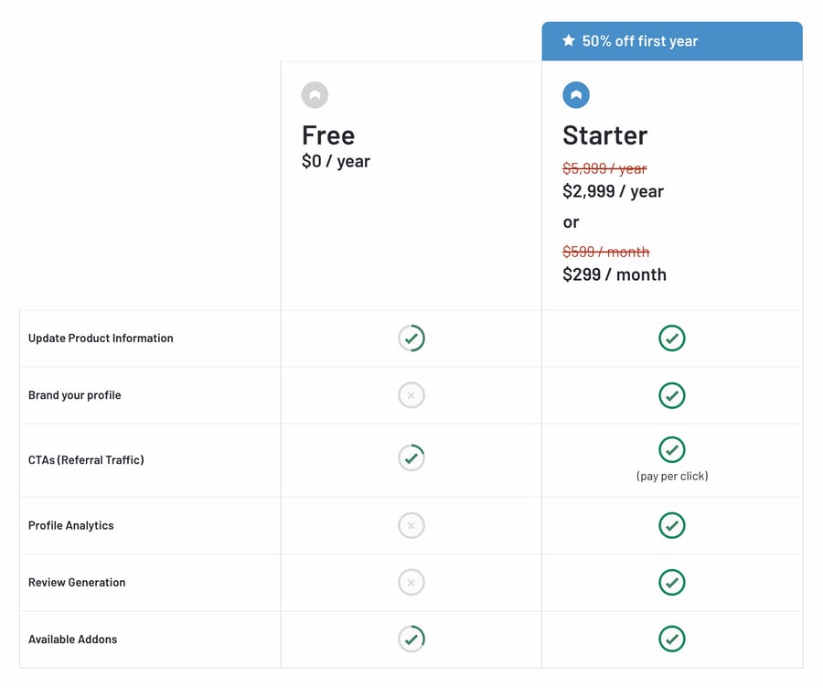The width and height of the screenshot is (823, 688).
Task: Click the 50% off first year banner
Action: [x=672, y=40]
